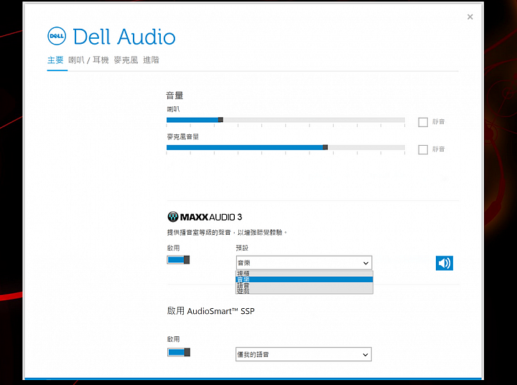Click the Dell Audio title text
Image resolution: width=517 pixels, height=385 pixels.
(124, 37)
